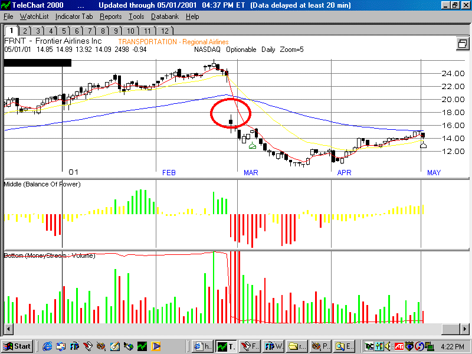Click the Windows Start button
472x354 pixels.
(18, 346)
